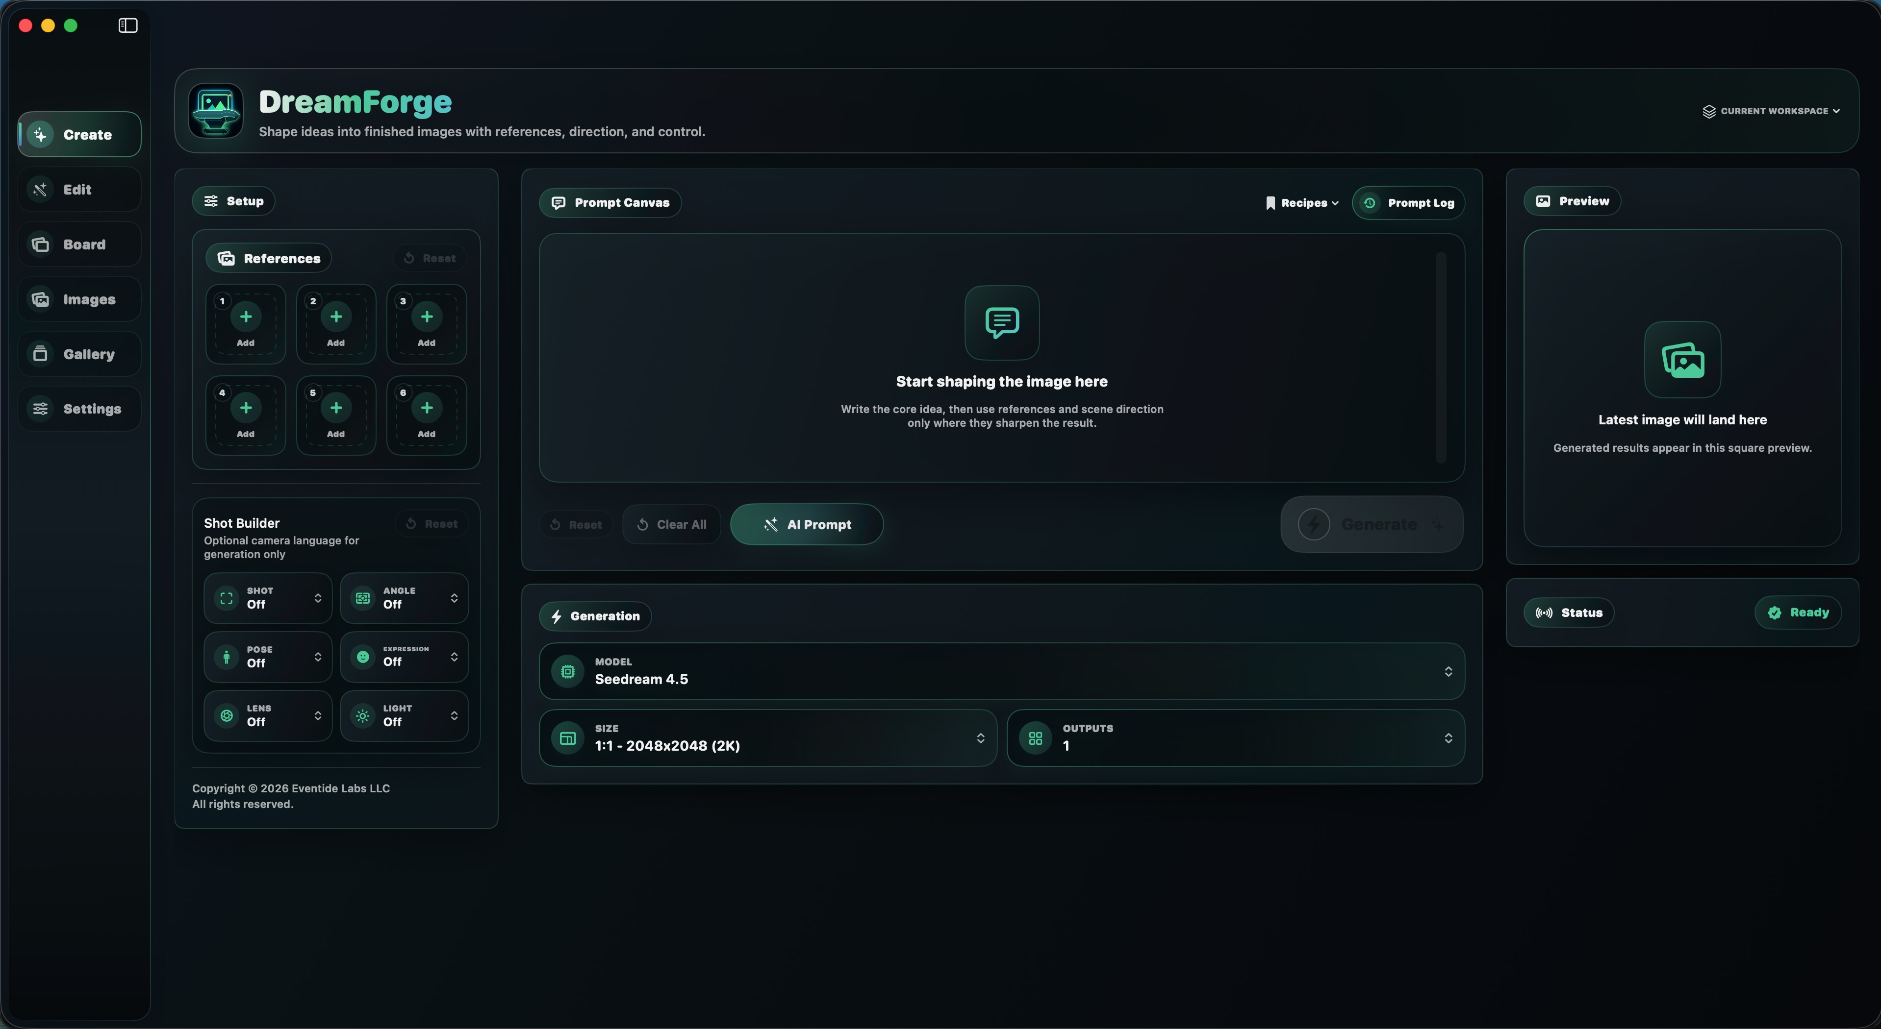
Task: Click the Shot frame icon
Action: pos(227,598)
